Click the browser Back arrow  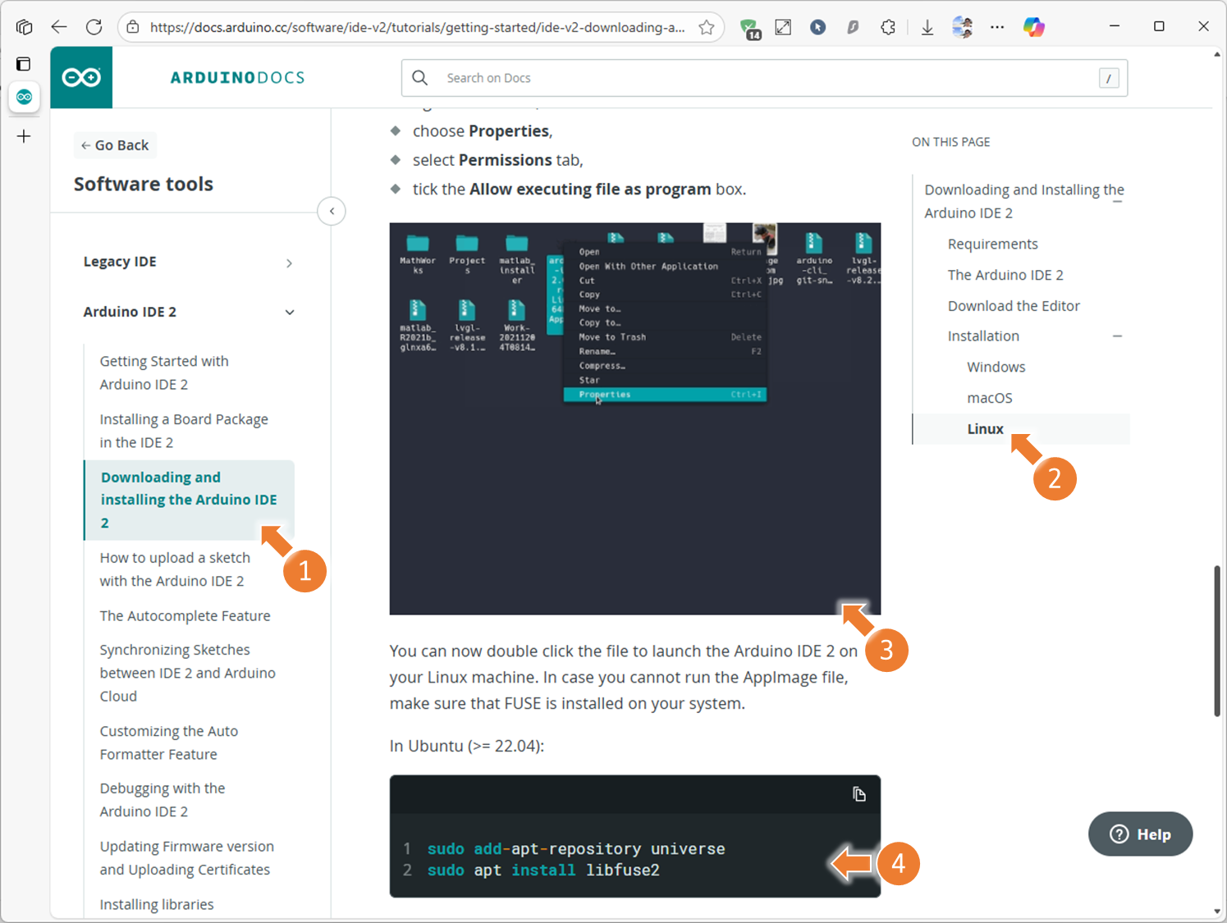tap(59, 27)
